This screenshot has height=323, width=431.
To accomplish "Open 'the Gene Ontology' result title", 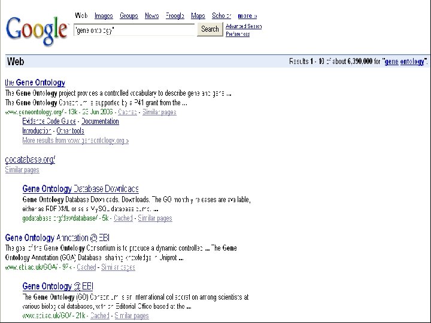I will [x=35, y=83].
